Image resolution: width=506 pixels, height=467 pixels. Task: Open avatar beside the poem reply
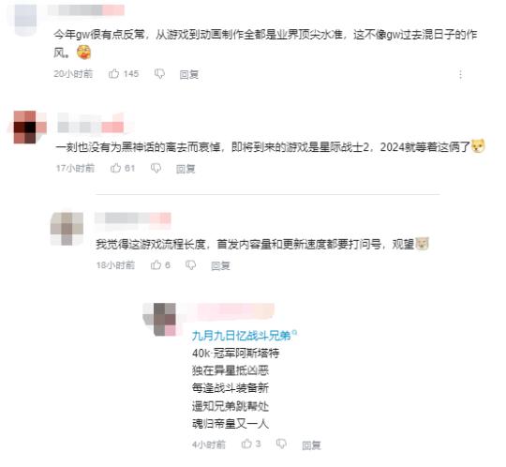coord(162,319)
